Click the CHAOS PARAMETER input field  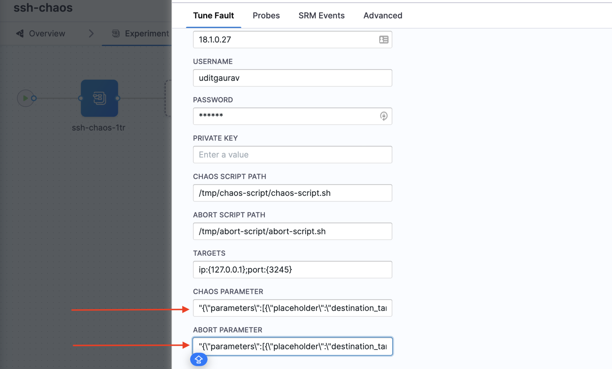(x=292, y=308)
